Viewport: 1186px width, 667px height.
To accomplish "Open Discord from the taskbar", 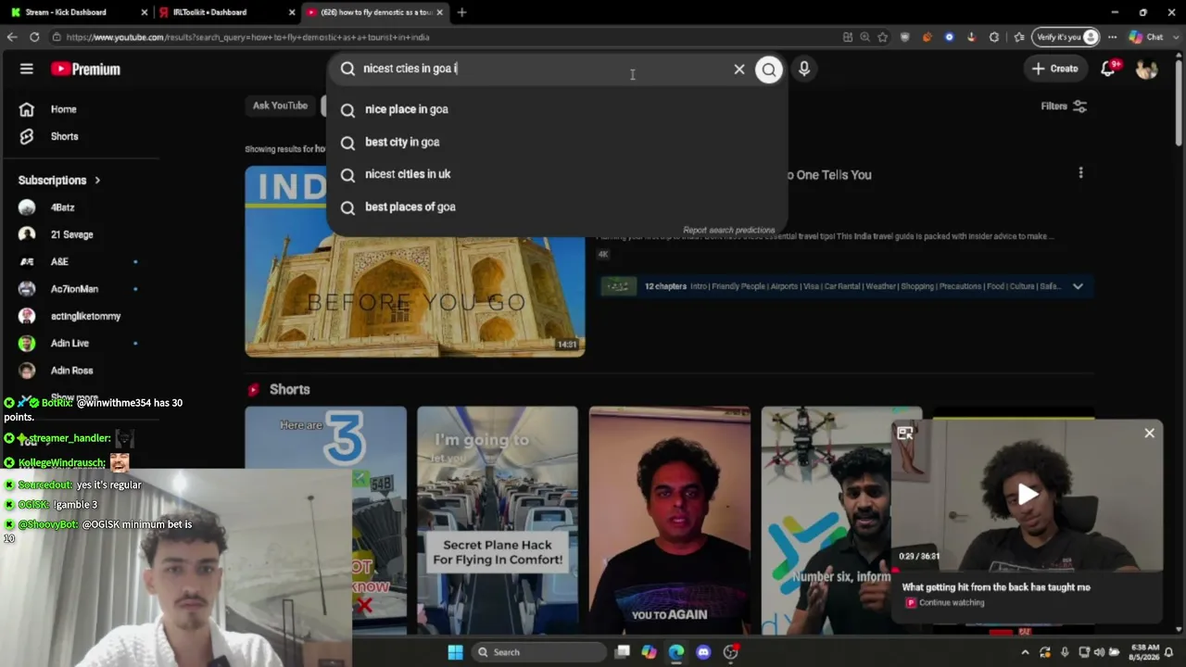I will tap(703, 652).
